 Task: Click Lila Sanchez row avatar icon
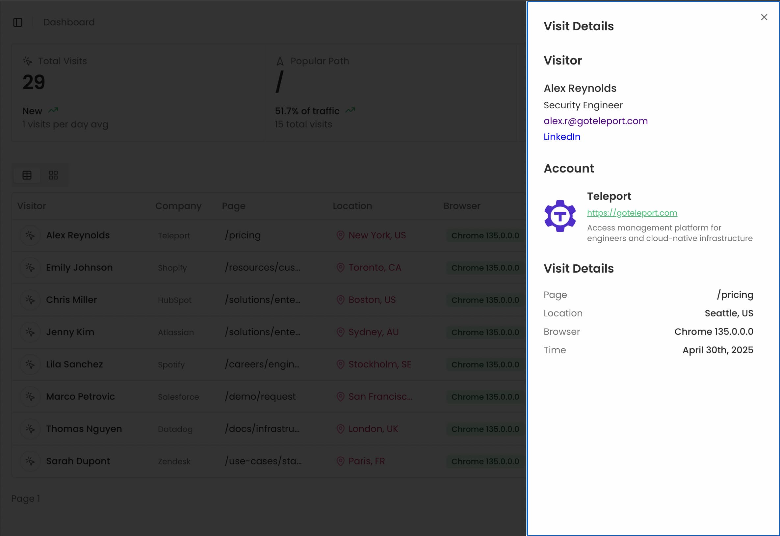click(x=30, y=364)
